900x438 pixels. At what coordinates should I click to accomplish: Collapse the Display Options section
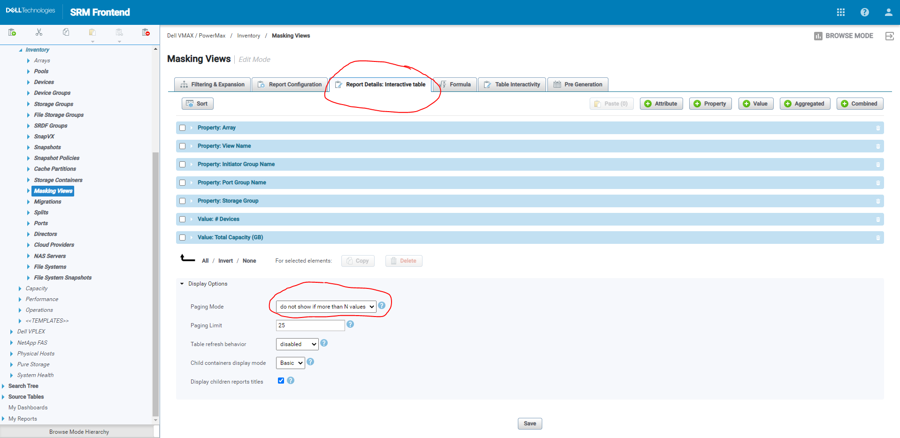pyautogui.click(x=182, y=283)
